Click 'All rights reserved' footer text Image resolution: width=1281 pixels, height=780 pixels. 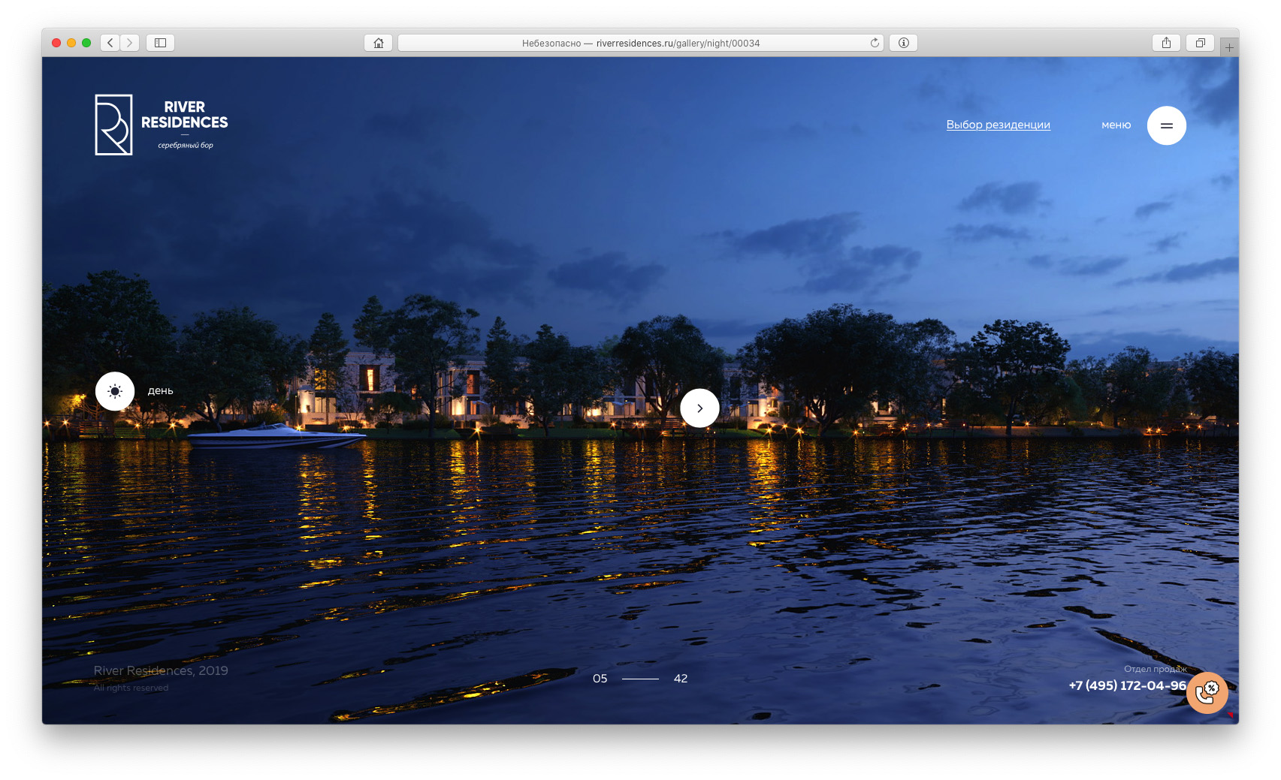coord(131,688)
